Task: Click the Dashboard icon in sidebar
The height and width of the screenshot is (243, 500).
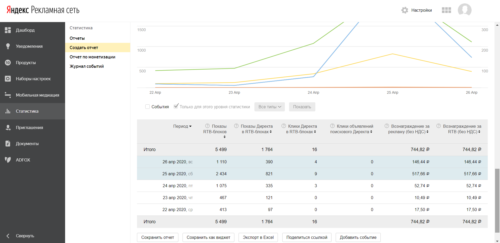Action: (x=8, y=30)
